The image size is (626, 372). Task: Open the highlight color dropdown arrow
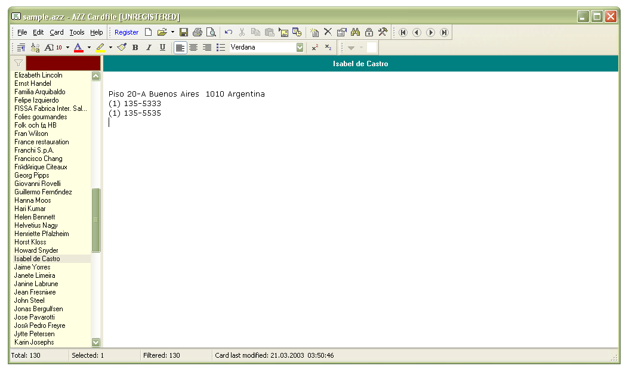pyautogui.click(x=110, y=47)
